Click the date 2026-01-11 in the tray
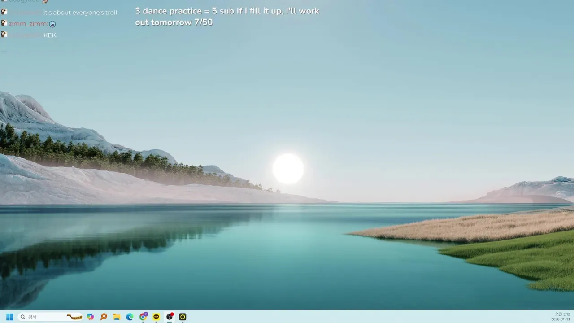The width and height of the screenshot is (574, 323). point(561,319)
